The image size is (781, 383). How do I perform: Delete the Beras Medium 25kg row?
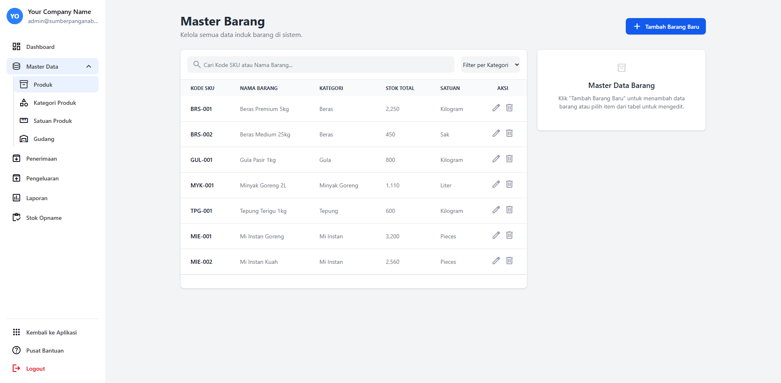[509, 133]
